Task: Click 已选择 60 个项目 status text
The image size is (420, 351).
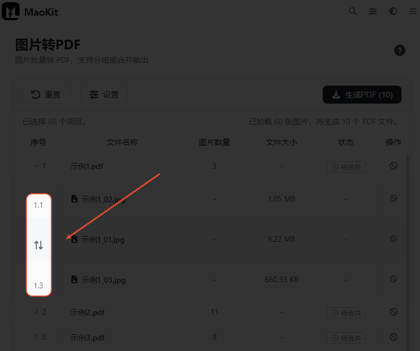Action: (x=55, y=121)
